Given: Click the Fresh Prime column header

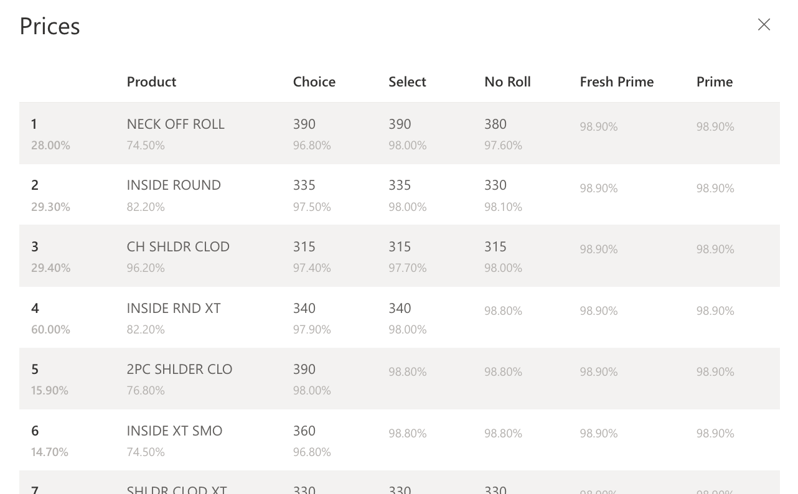Looking at the screenshot, I should [617, 82].
